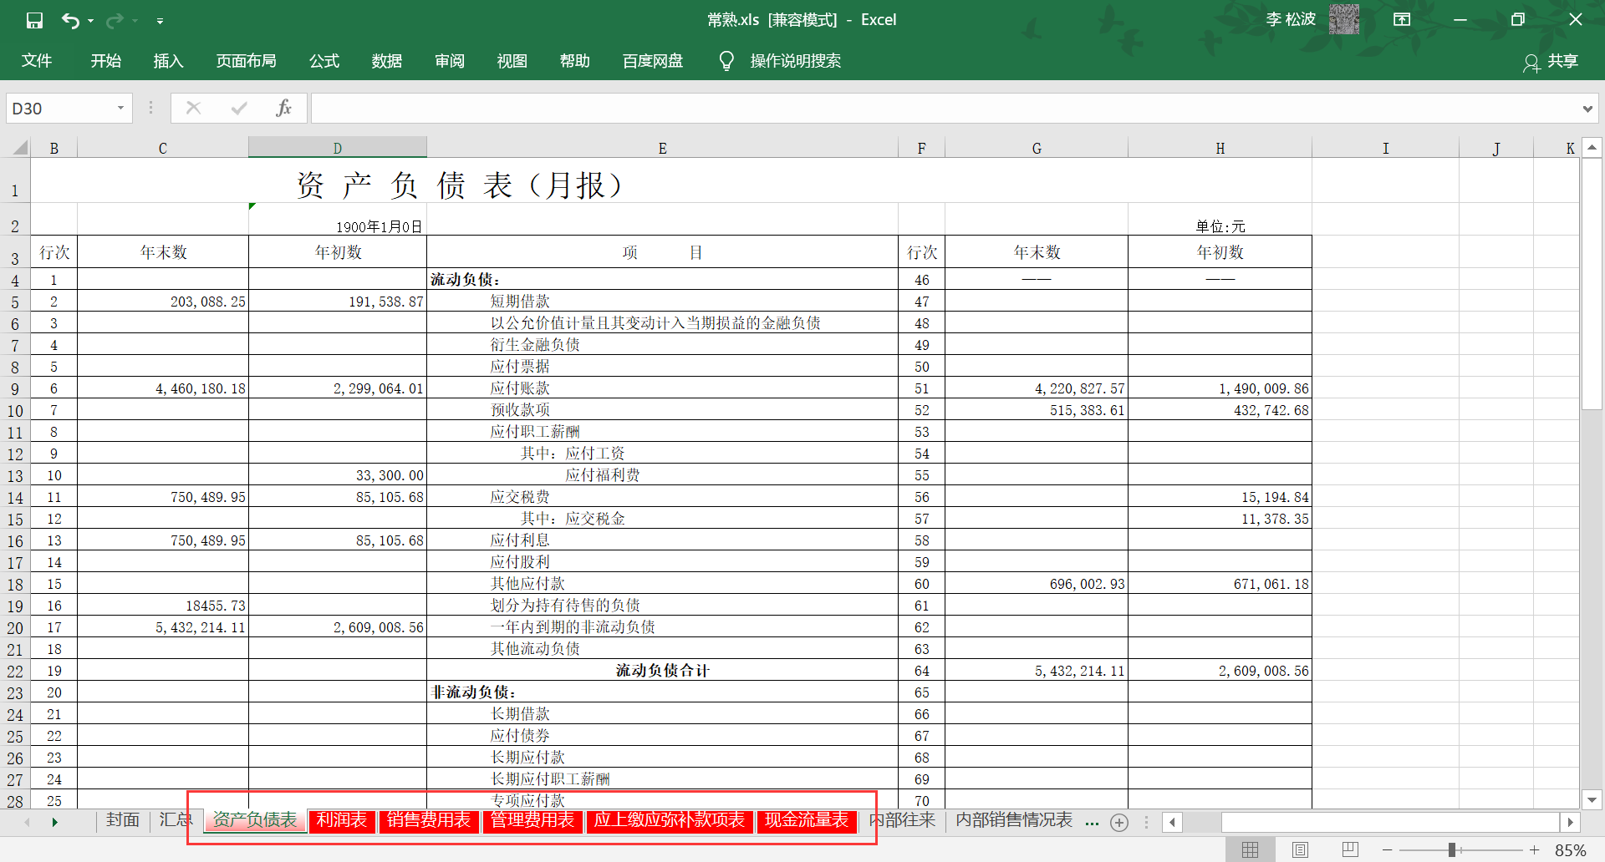Click the Insert Function fx icon
Screen dimensions: 1605x862
click(x=283, y=108)
